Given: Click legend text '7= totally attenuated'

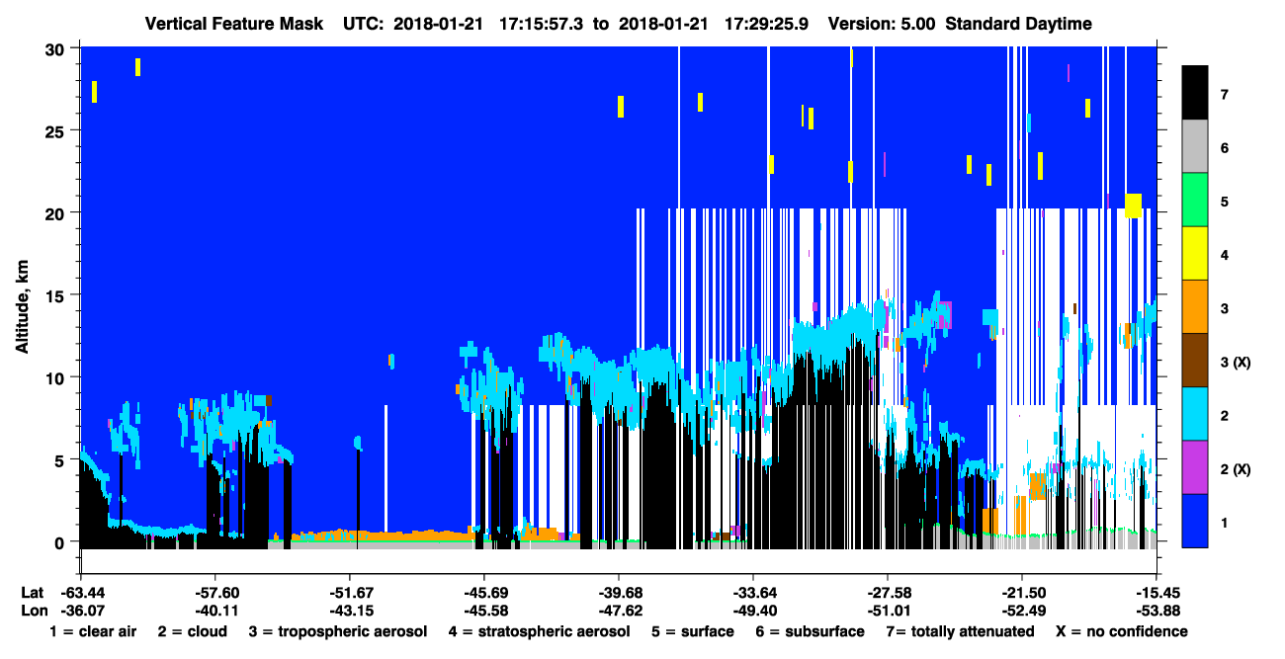Looking at the screenshot, I should point(960,631).
